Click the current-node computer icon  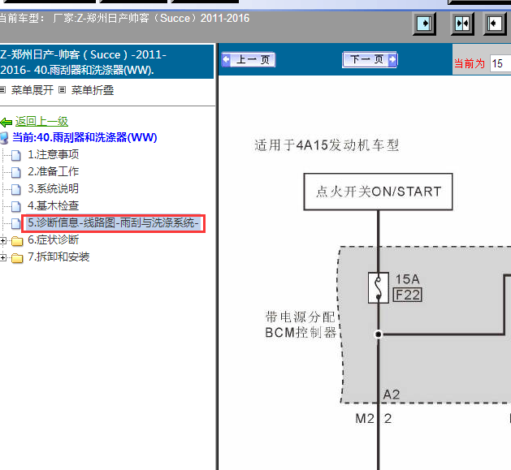(4, 138)
